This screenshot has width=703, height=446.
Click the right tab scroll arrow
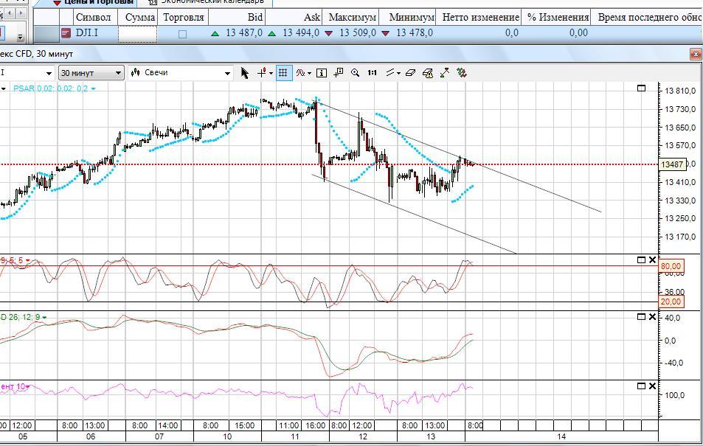tap(21, 13)
